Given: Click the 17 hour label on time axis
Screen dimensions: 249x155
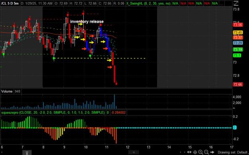Looking at the screenshot, I should point(231,147).
